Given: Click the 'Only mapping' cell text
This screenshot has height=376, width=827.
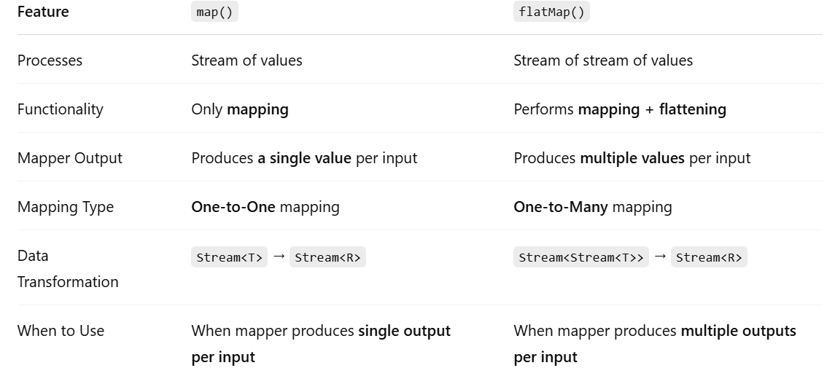Looking at the screenshot, I should click(240, 109).
